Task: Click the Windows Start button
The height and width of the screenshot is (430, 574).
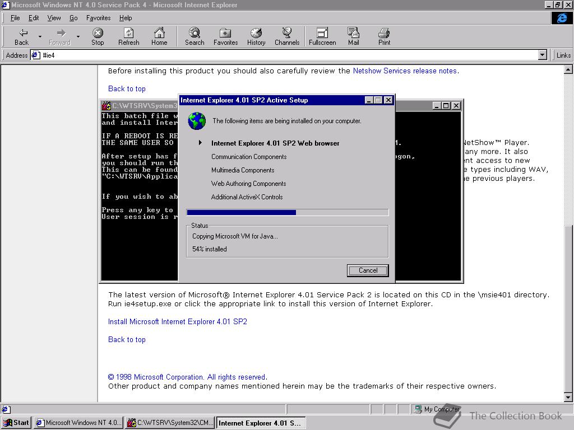Action: [x=16, y=423]
